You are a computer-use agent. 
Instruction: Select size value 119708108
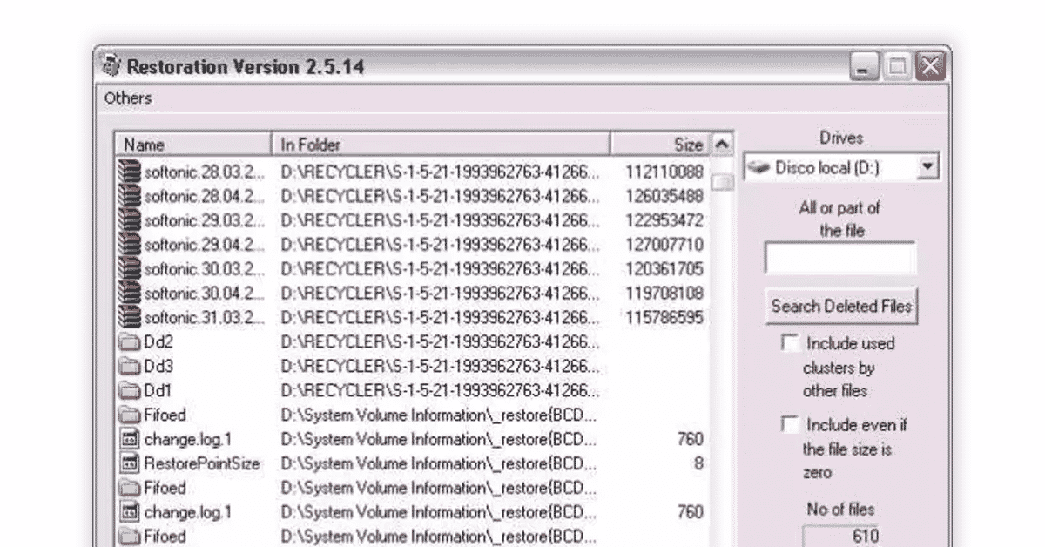[664, 294]
